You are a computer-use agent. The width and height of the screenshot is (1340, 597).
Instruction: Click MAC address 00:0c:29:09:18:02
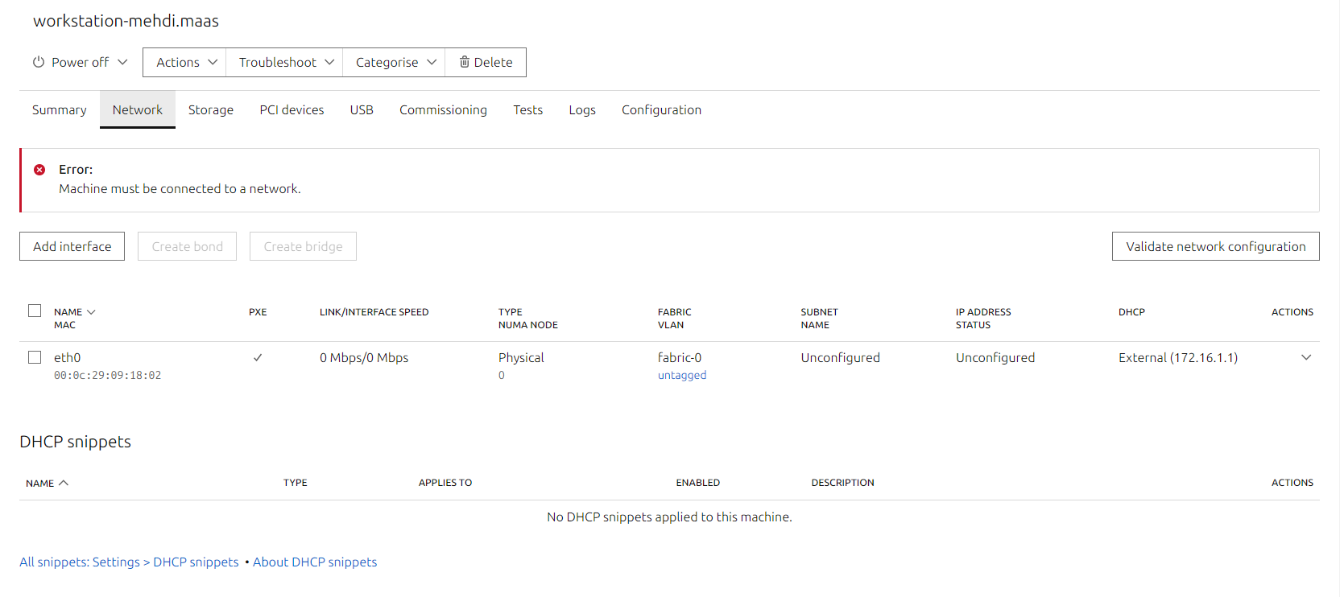coord(108,375)
